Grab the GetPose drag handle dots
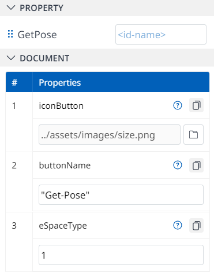 pyautogui.click(x=10, y=34)
